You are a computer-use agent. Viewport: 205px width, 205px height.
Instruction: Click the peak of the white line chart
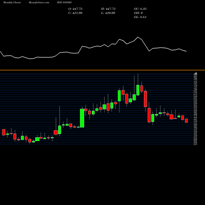pyautogui.click(x=138, y=37)
